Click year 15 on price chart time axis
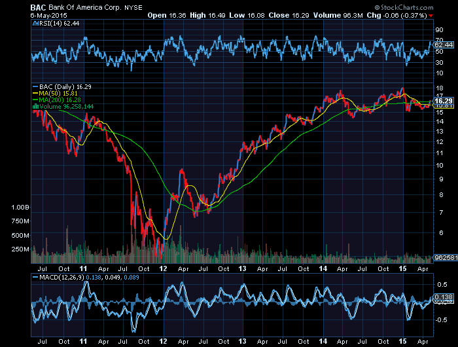Image resolution: width=458 pixels, height=347 pixels. [x=402, y=268]
